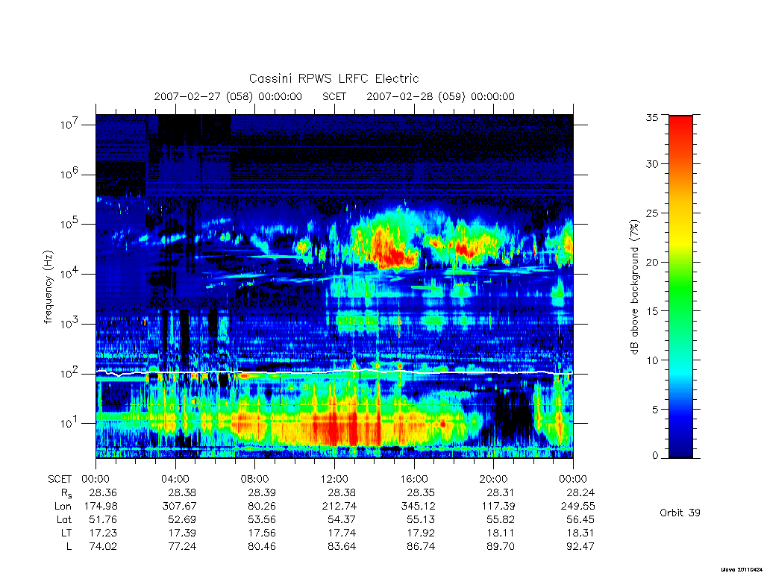This screenshot has width=764, height=573.
Task: Select the end date "2007-02-28 (059) 00:00:00"
Action: point(440,96)
